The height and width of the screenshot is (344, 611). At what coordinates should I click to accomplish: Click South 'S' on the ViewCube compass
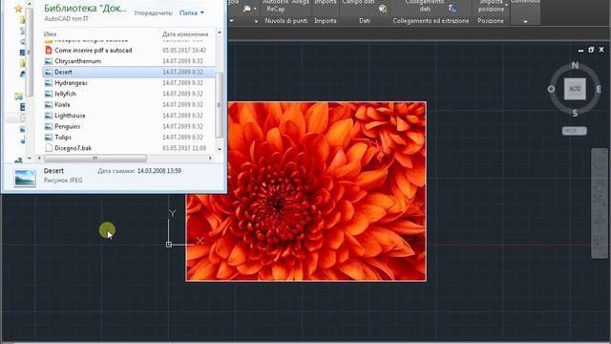(x=575, y=113)
